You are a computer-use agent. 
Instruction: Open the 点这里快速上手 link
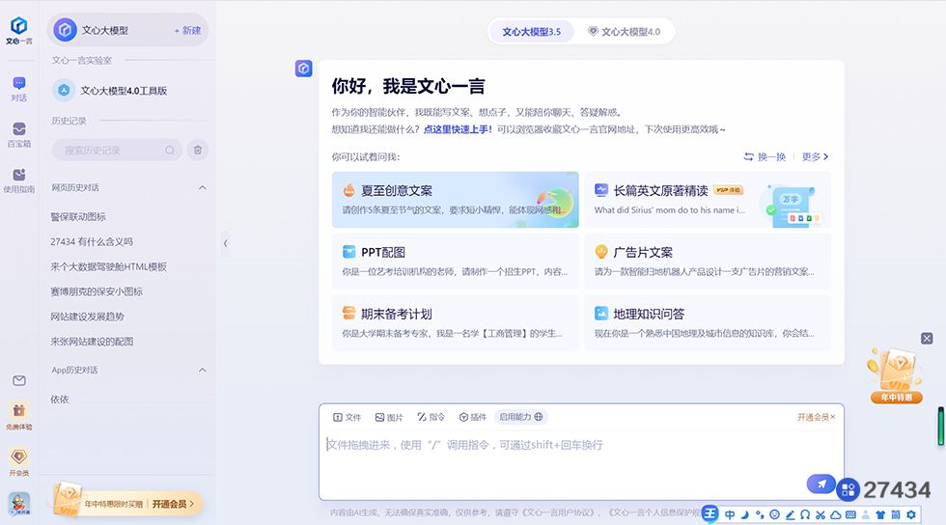458,129
